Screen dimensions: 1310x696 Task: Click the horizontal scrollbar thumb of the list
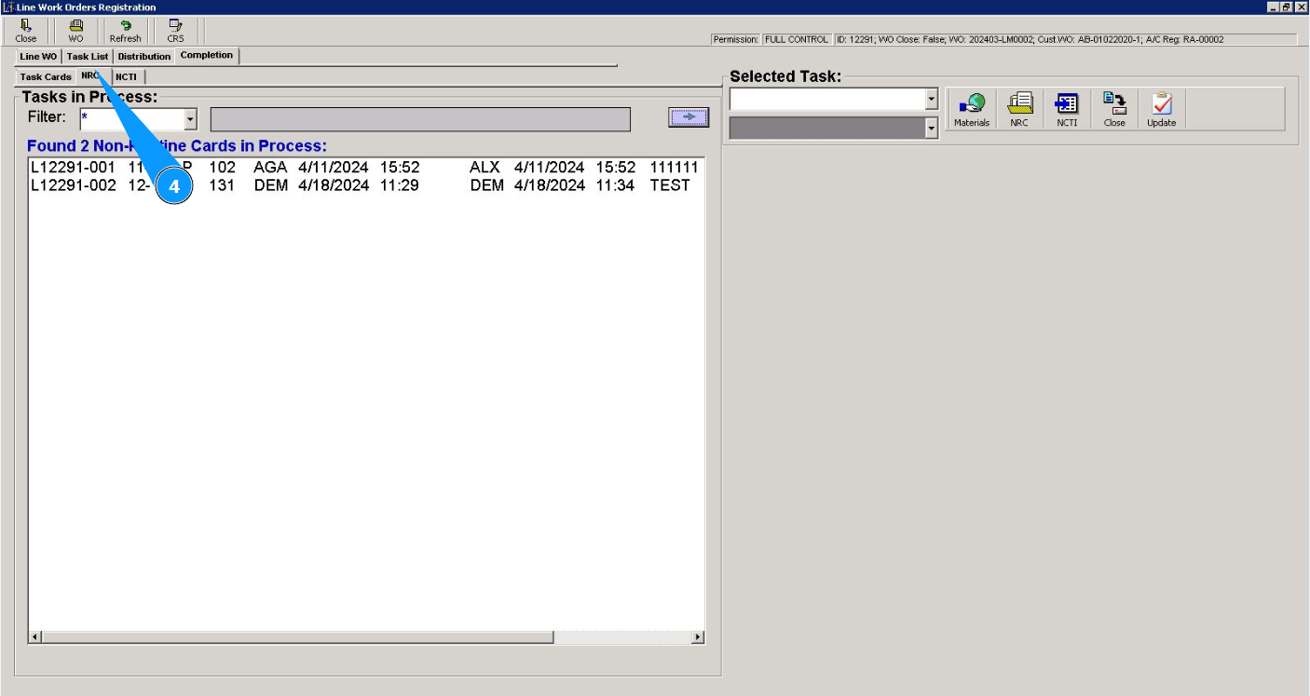tap(298, 637)
